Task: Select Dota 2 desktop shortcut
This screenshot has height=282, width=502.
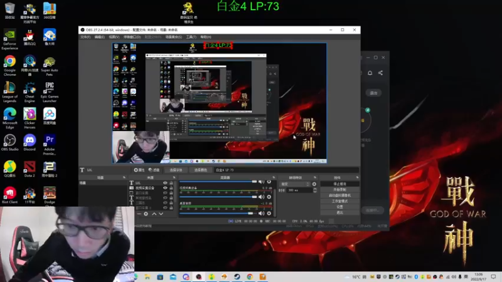Action: click(x=29, y=169)
